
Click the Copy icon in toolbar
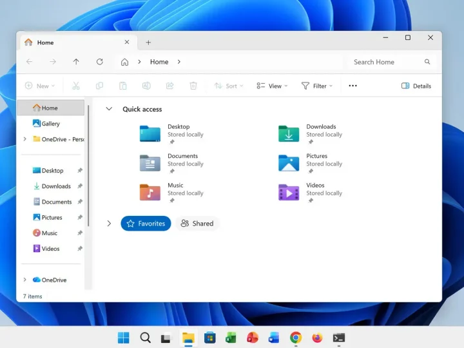coord(99,86)
